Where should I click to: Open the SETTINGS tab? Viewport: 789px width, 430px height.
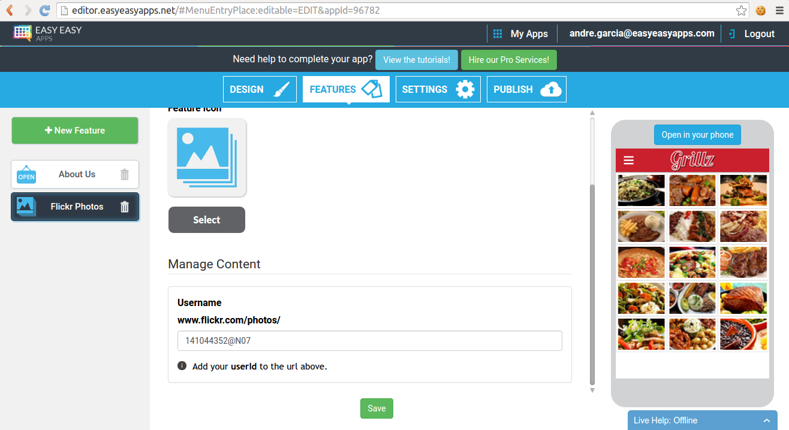tap(438, 89)
